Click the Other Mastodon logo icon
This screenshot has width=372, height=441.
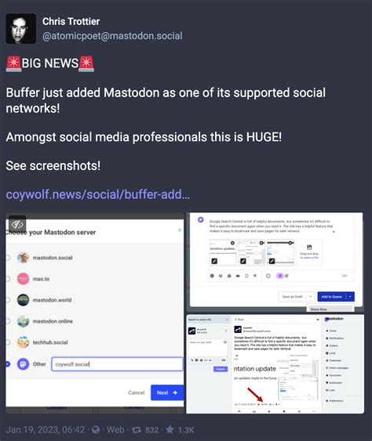23,364
